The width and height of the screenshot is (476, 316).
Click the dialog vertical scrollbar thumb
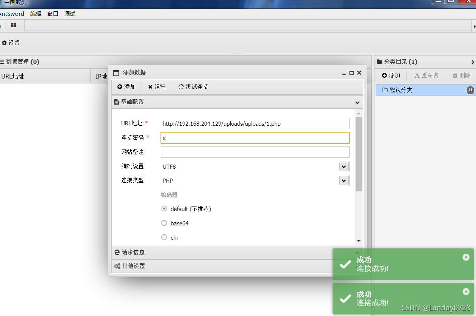point(359,154)
